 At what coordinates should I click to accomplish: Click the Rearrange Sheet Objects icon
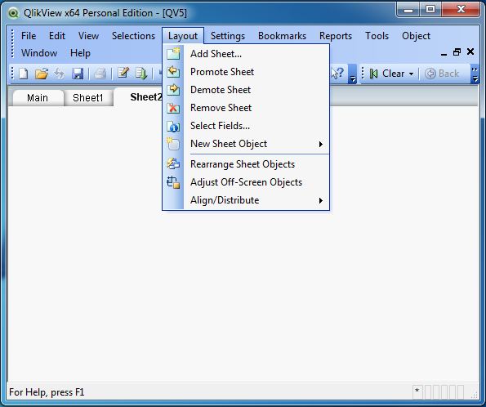tap(173, 163)
